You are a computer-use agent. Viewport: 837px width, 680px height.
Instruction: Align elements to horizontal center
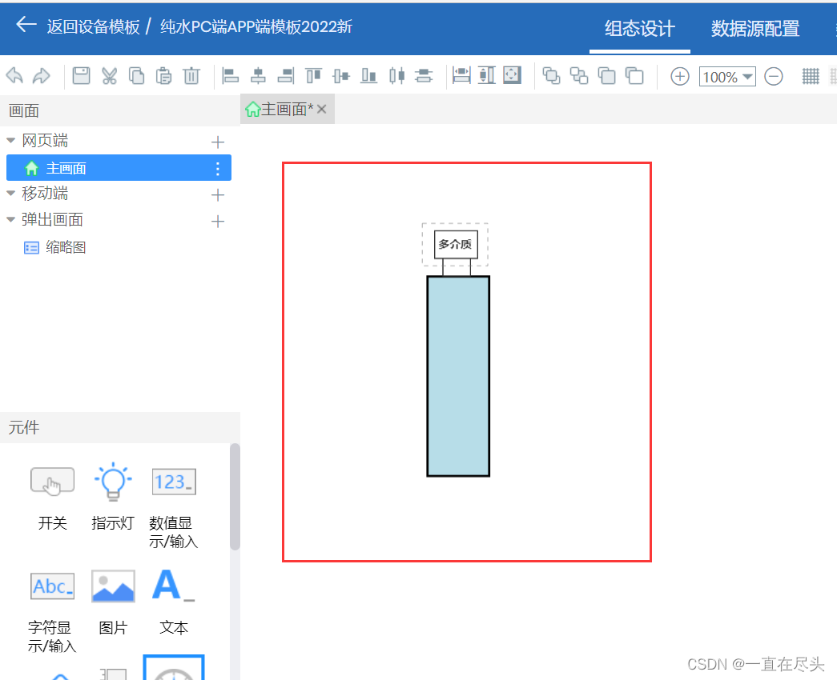[259, 76]
